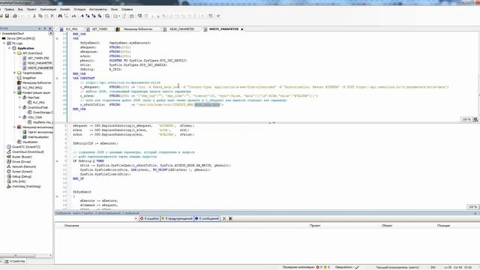480x270 pixels.
Task: Click the clear all messages icon
Action: pos(230,218)
